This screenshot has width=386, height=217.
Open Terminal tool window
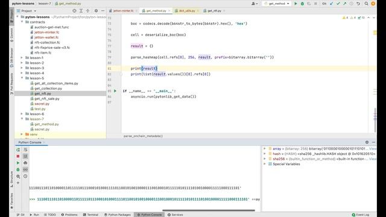click(90, 215)
